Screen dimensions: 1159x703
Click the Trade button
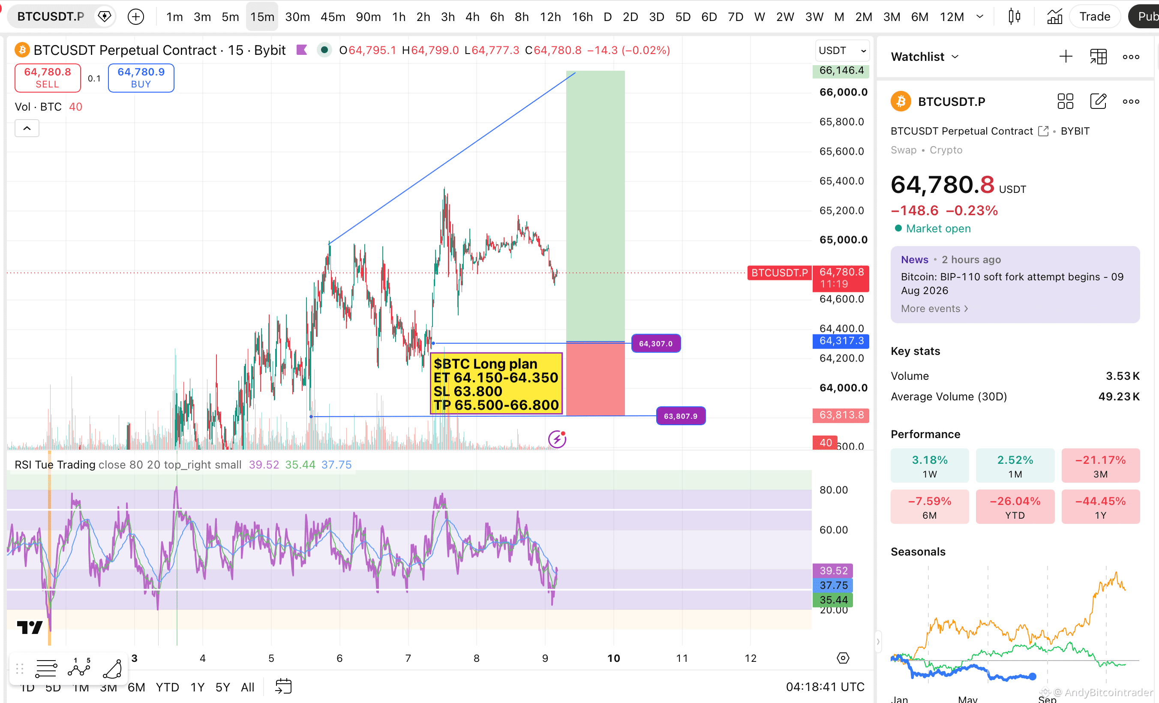1094,17
